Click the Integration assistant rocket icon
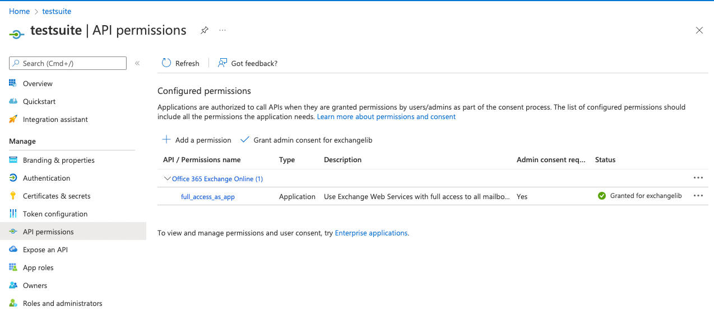714x316 pixels. pos(13,119)
